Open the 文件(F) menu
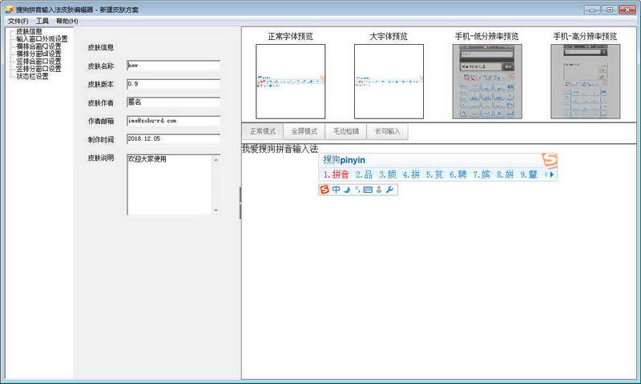The image size is (641, 384). tap(18, 21)
